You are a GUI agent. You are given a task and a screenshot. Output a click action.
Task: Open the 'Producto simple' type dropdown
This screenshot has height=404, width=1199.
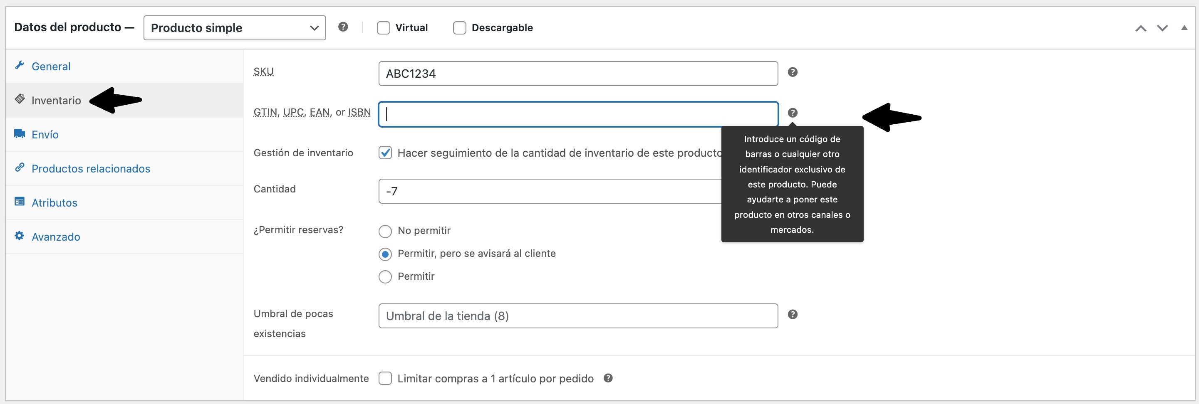[235, 28]
